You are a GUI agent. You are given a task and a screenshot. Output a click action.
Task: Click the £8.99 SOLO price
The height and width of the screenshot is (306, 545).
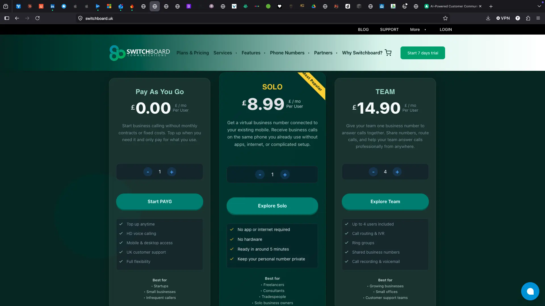(263, 104)
